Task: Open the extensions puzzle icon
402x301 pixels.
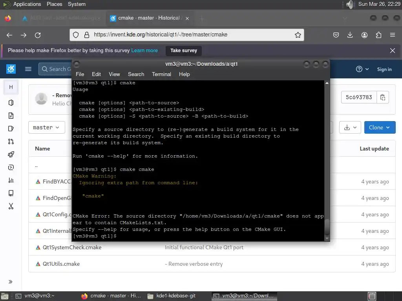Action: [x=378, y=35]
